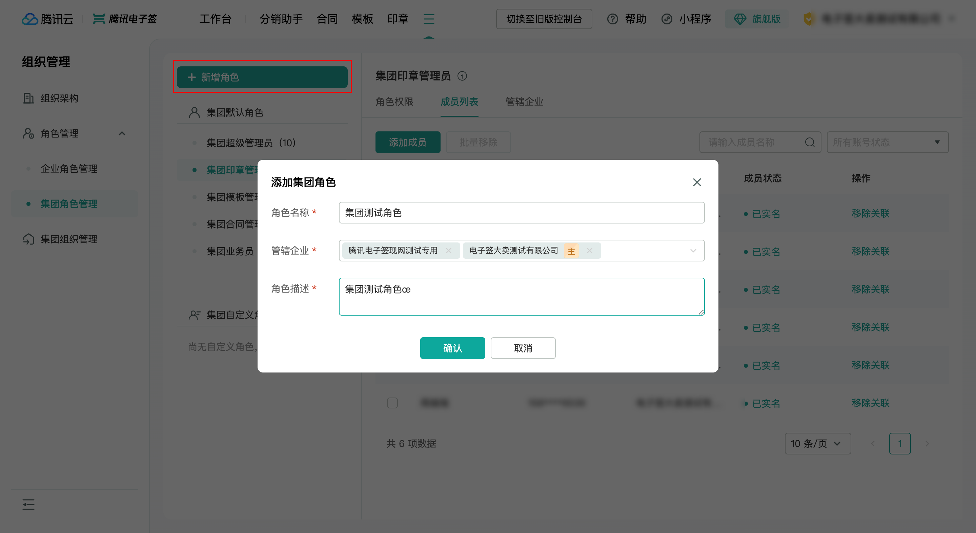Click the search magnifier in member name box
The width and height of the screenshot is (976, 533).
coord(810,142)
